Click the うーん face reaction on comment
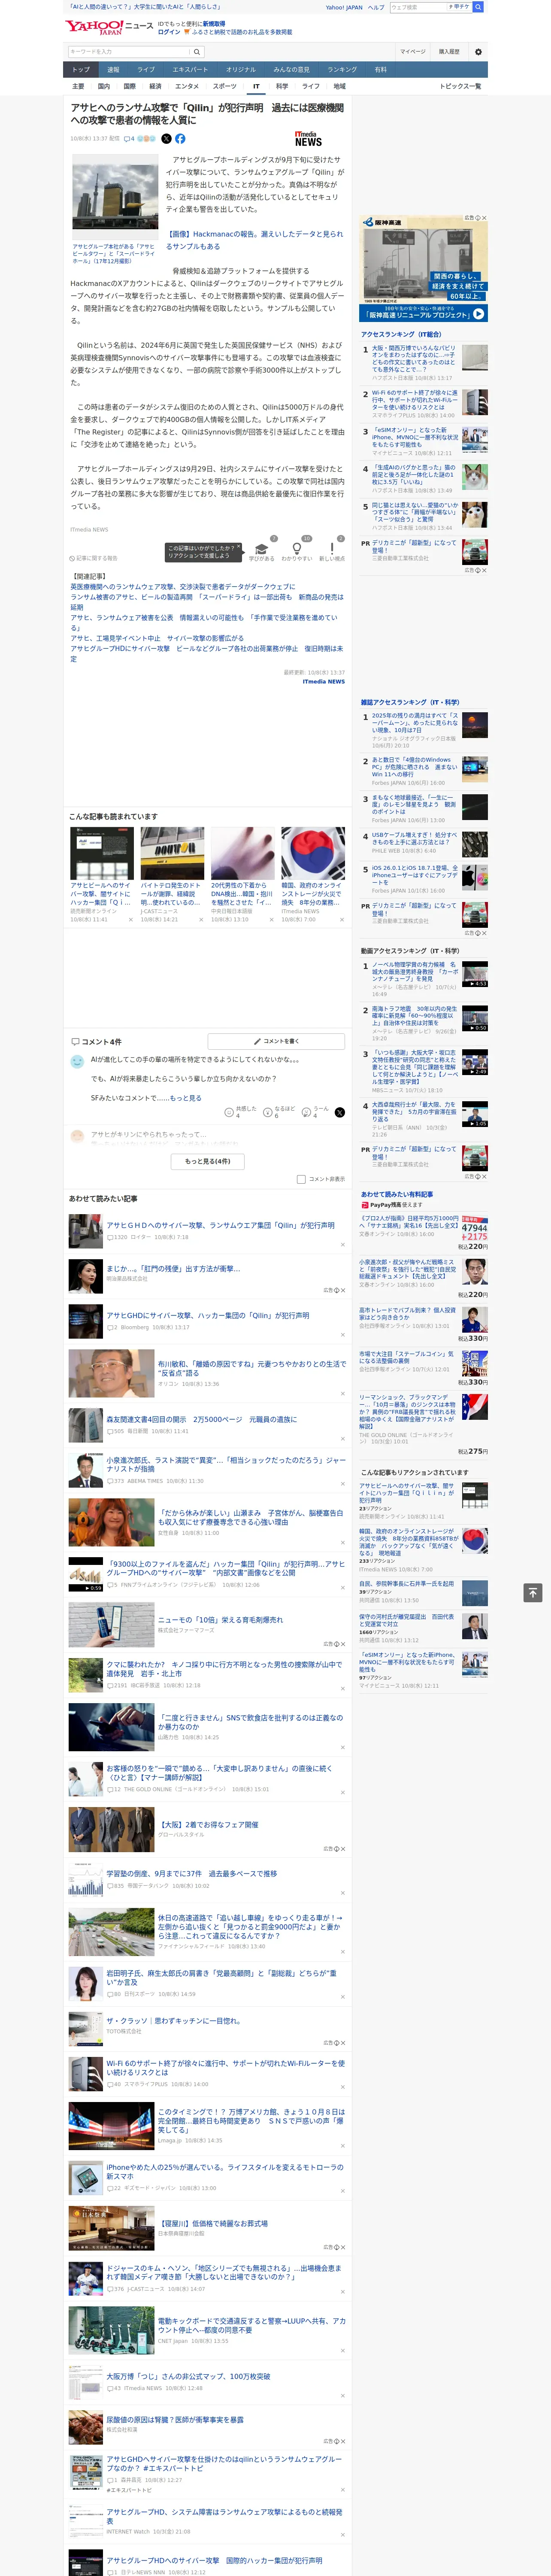 pos(314,1112)
